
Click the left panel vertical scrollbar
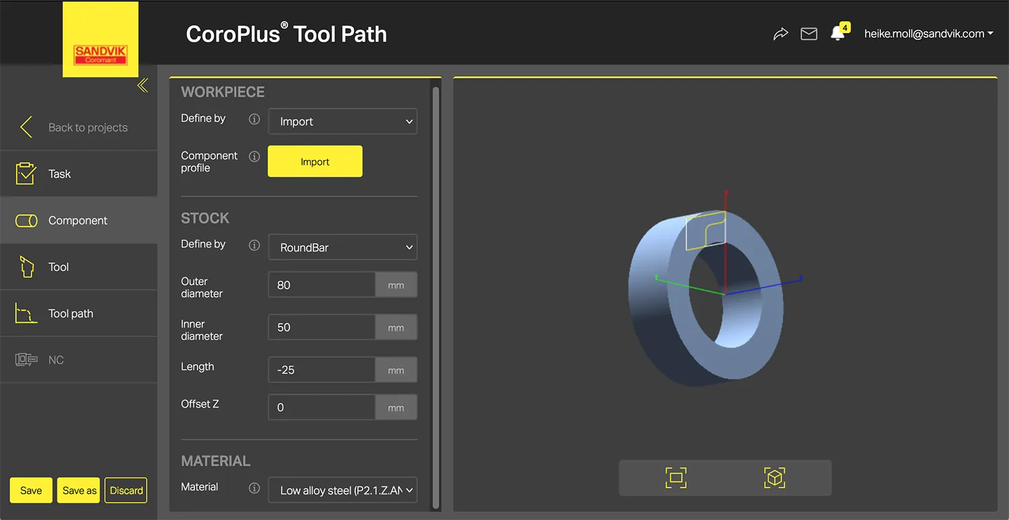tap(436, 296)
